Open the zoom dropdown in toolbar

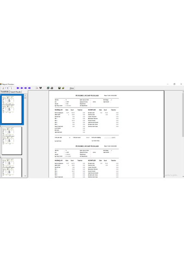(7, 88)
